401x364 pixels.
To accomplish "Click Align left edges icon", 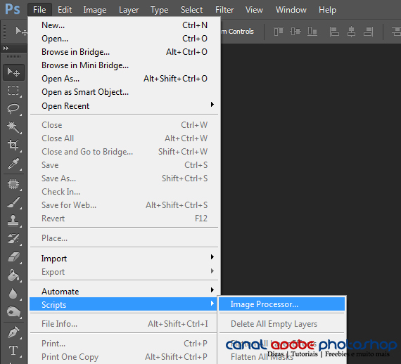I will (x=334, y=32).
